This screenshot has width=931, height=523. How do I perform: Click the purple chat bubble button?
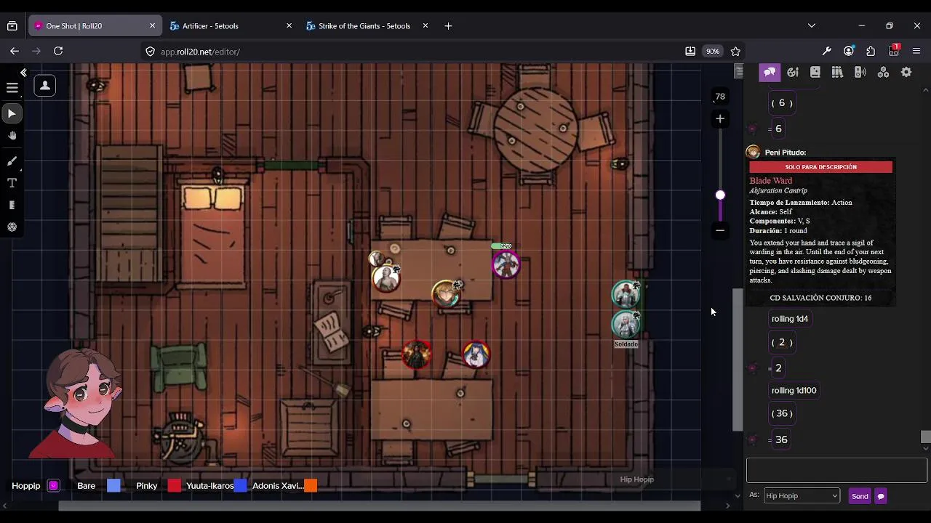click(x=881, y=496)
